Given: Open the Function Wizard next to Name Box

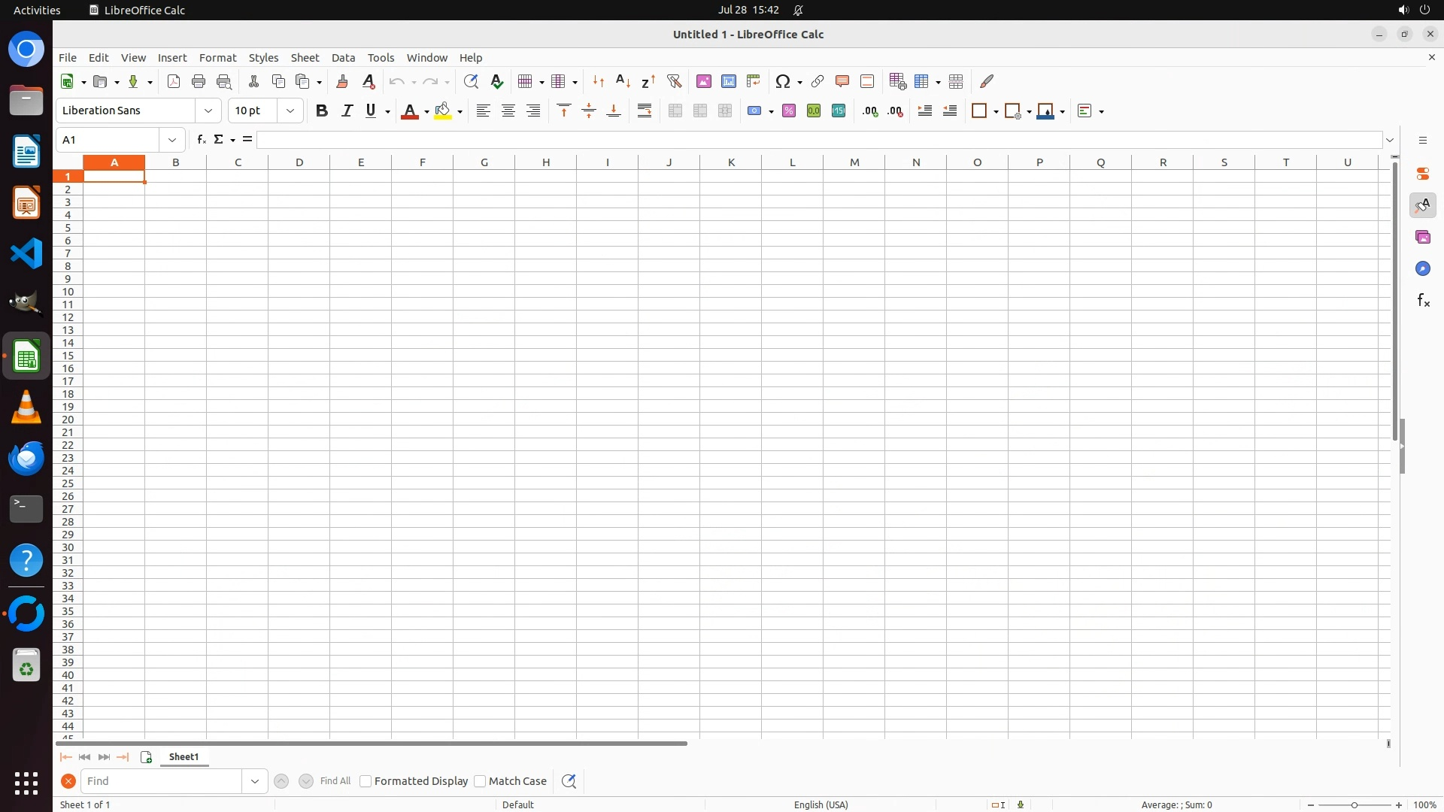Looking at the screenshot, I should 201,140.
